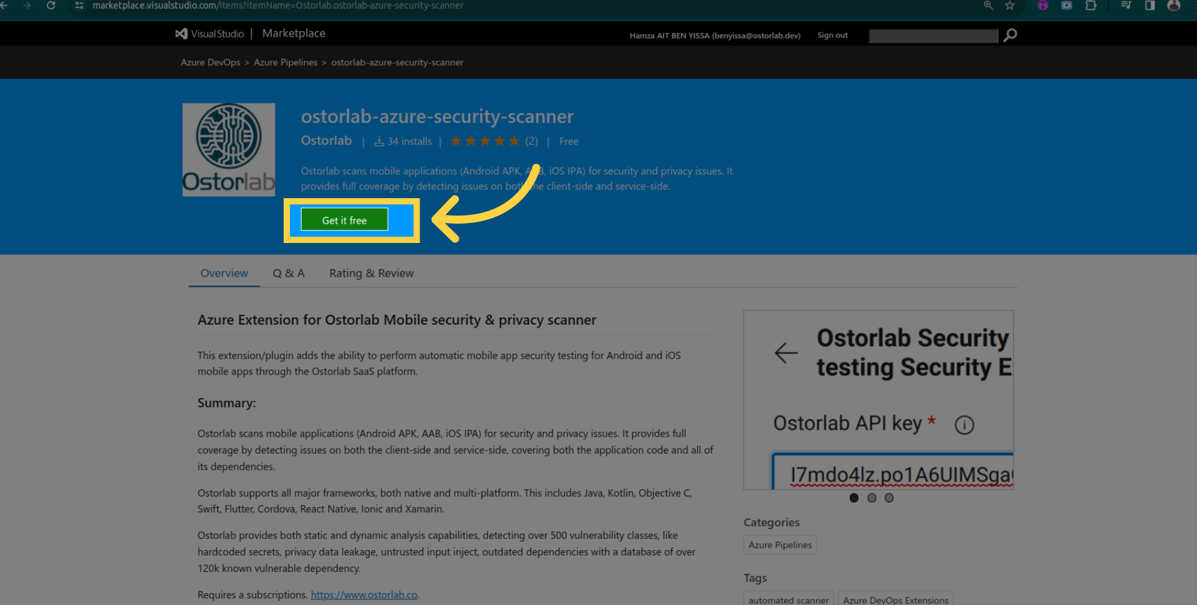Open the browser zoom magnifier icon
This screenshot has height=605, width=1197.
click(988, 6)
